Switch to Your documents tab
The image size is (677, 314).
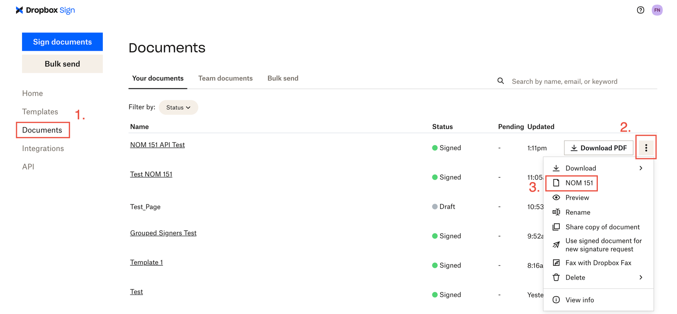click(x=158, y=78)
